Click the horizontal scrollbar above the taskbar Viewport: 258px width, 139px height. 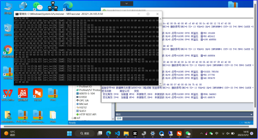[x=126, y=127]
